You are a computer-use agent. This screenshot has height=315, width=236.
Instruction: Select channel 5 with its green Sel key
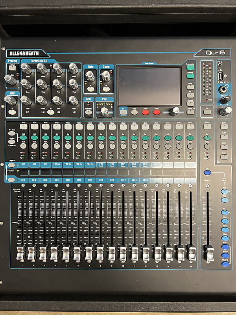(68, 138)
